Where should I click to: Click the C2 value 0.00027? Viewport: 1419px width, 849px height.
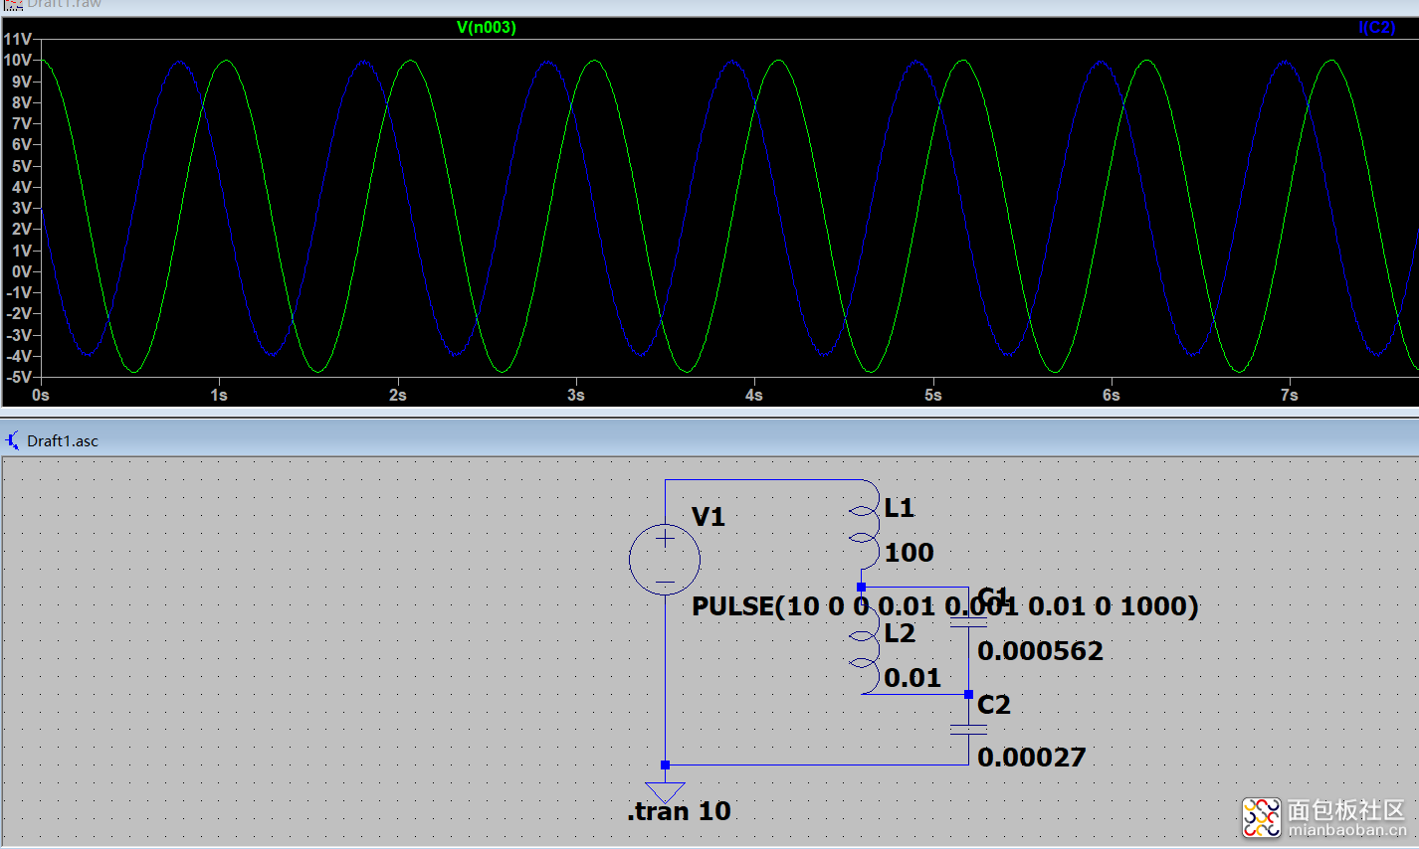point(1032,758)
